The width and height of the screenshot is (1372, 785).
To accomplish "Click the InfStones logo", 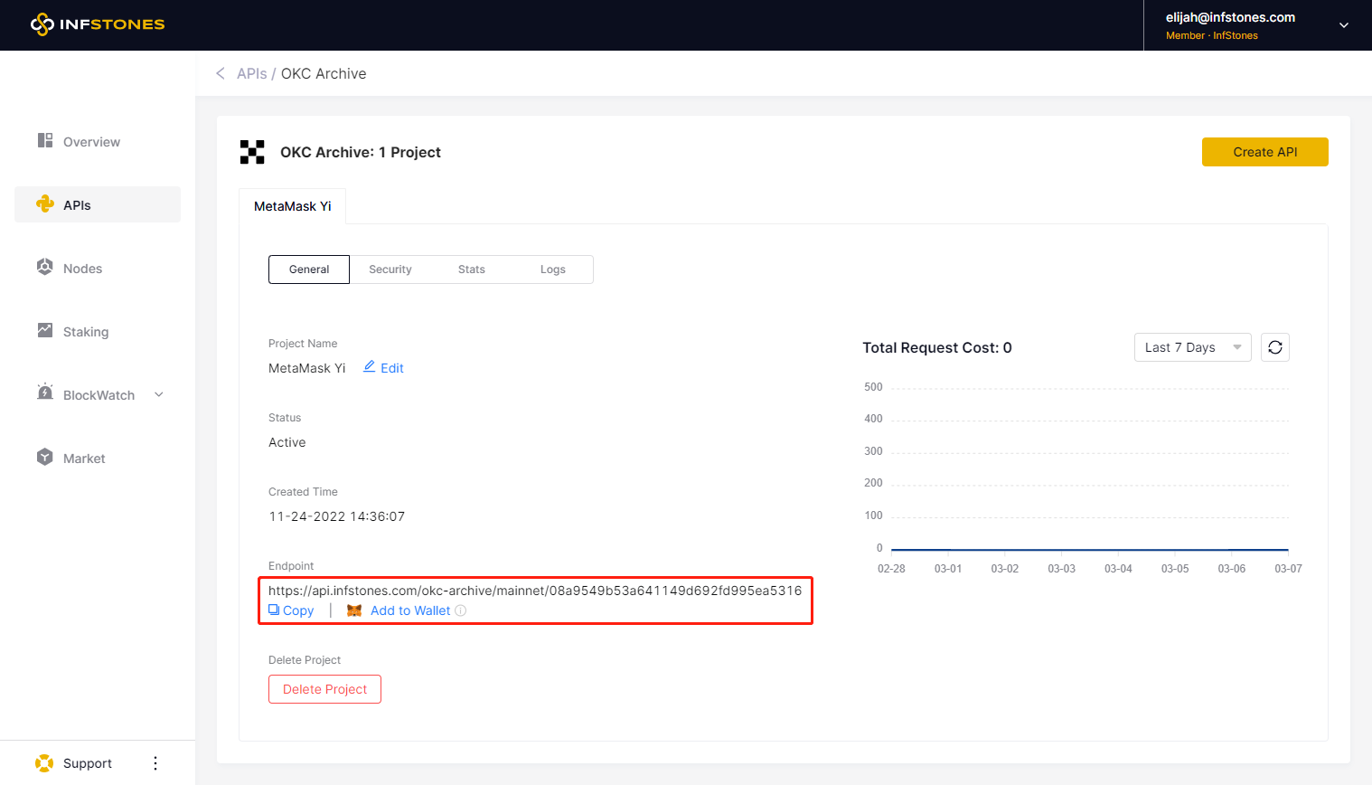I will point(98,24).
